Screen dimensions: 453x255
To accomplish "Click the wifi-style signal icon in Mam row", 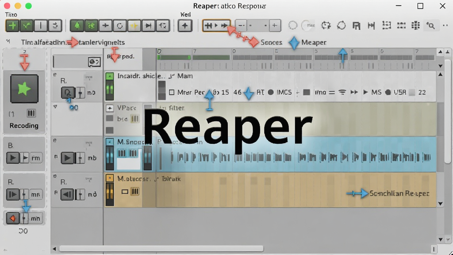I will coord(342,92).
